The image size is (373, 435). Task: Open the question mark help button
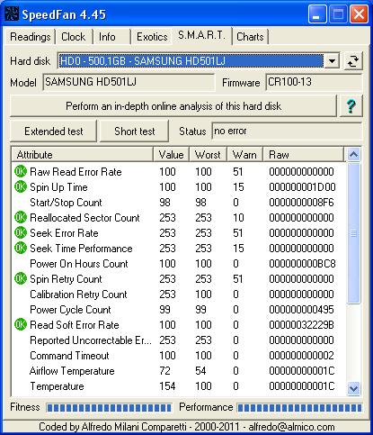(x=351, y=106)
